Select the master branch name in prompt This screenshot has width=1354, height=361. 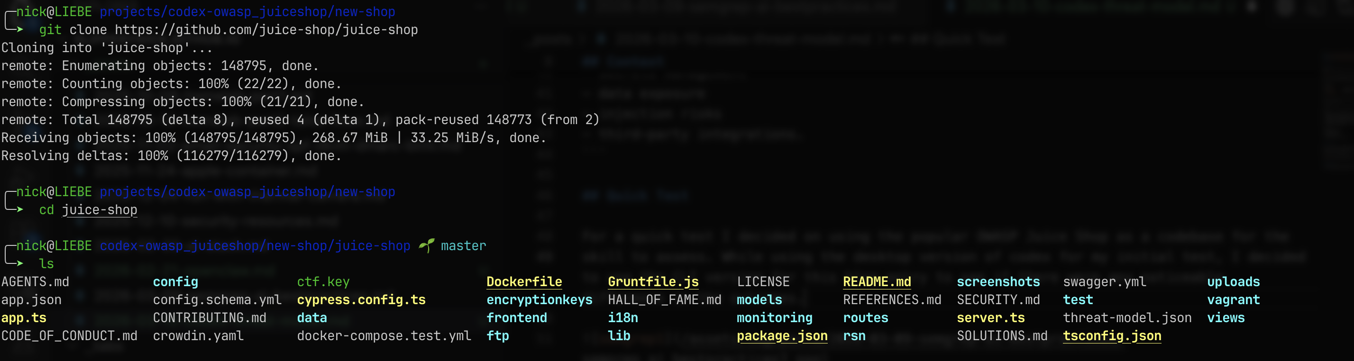[463, 246]
